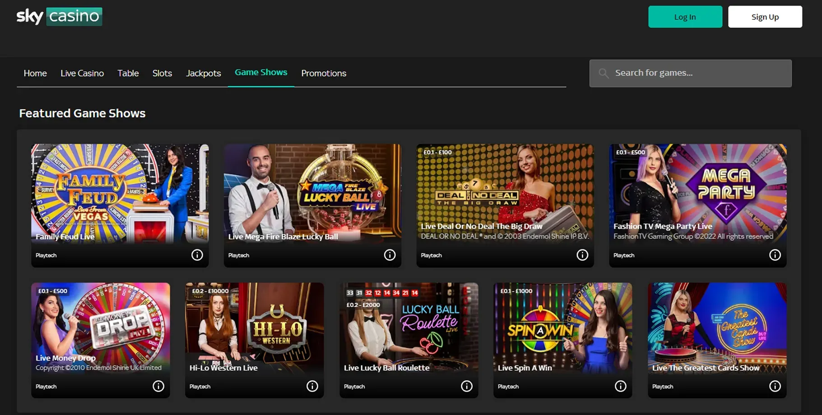Image resolution: width=822 pixels, height=415 pixels.
Task: Show info for Live Money Drop
Action: (x=158, y=386)
